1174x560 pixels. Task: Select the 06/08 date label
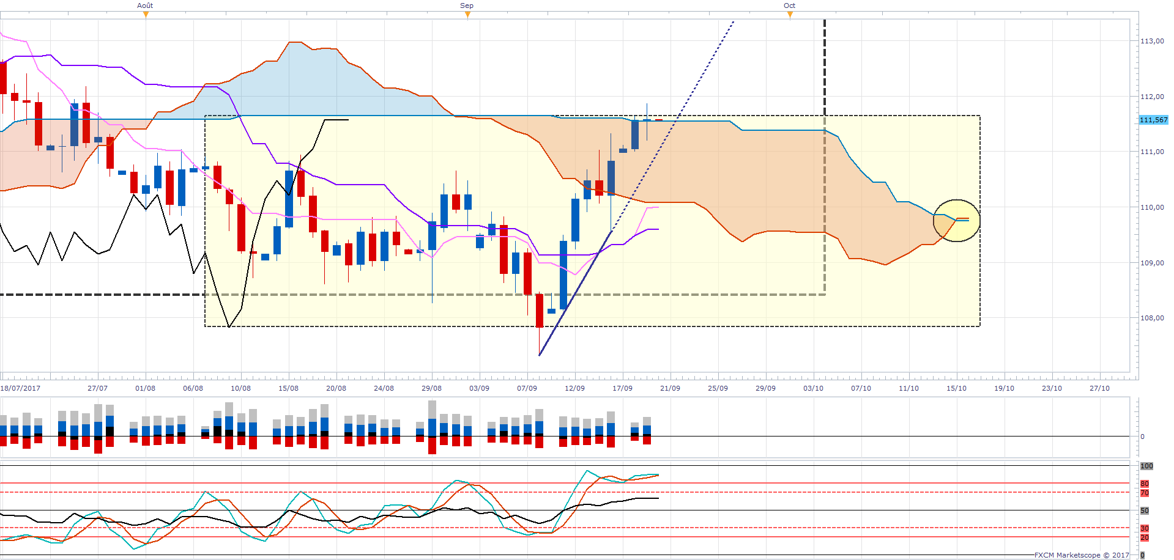(193, 388)
